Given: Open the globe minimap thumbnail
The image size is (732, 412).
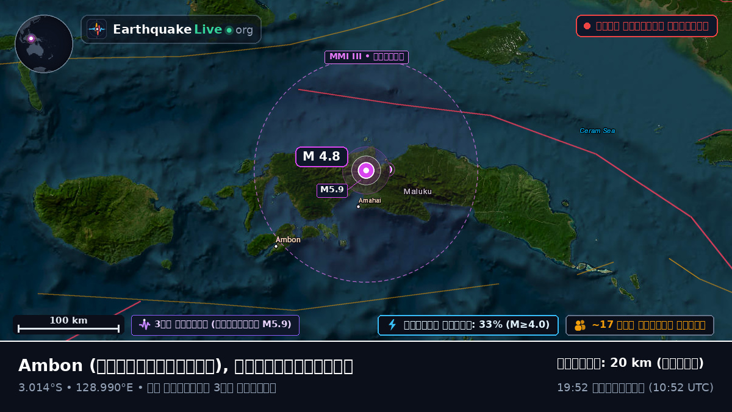Looking at the screenshot, I should (x=44, y=44).
